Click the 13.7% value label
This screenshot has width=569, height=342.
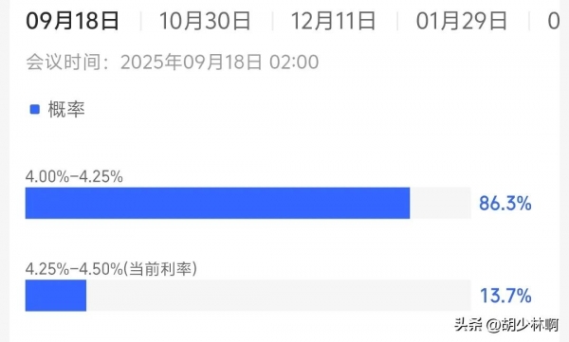pos(505,296)
